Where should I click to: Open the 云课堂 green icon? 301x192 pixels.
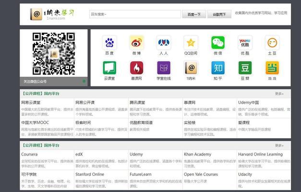109,68
